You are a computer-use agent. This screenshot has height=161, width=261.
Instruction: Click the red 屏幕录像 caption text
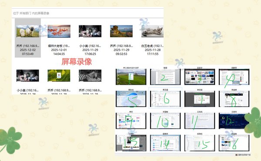[77, 62]
